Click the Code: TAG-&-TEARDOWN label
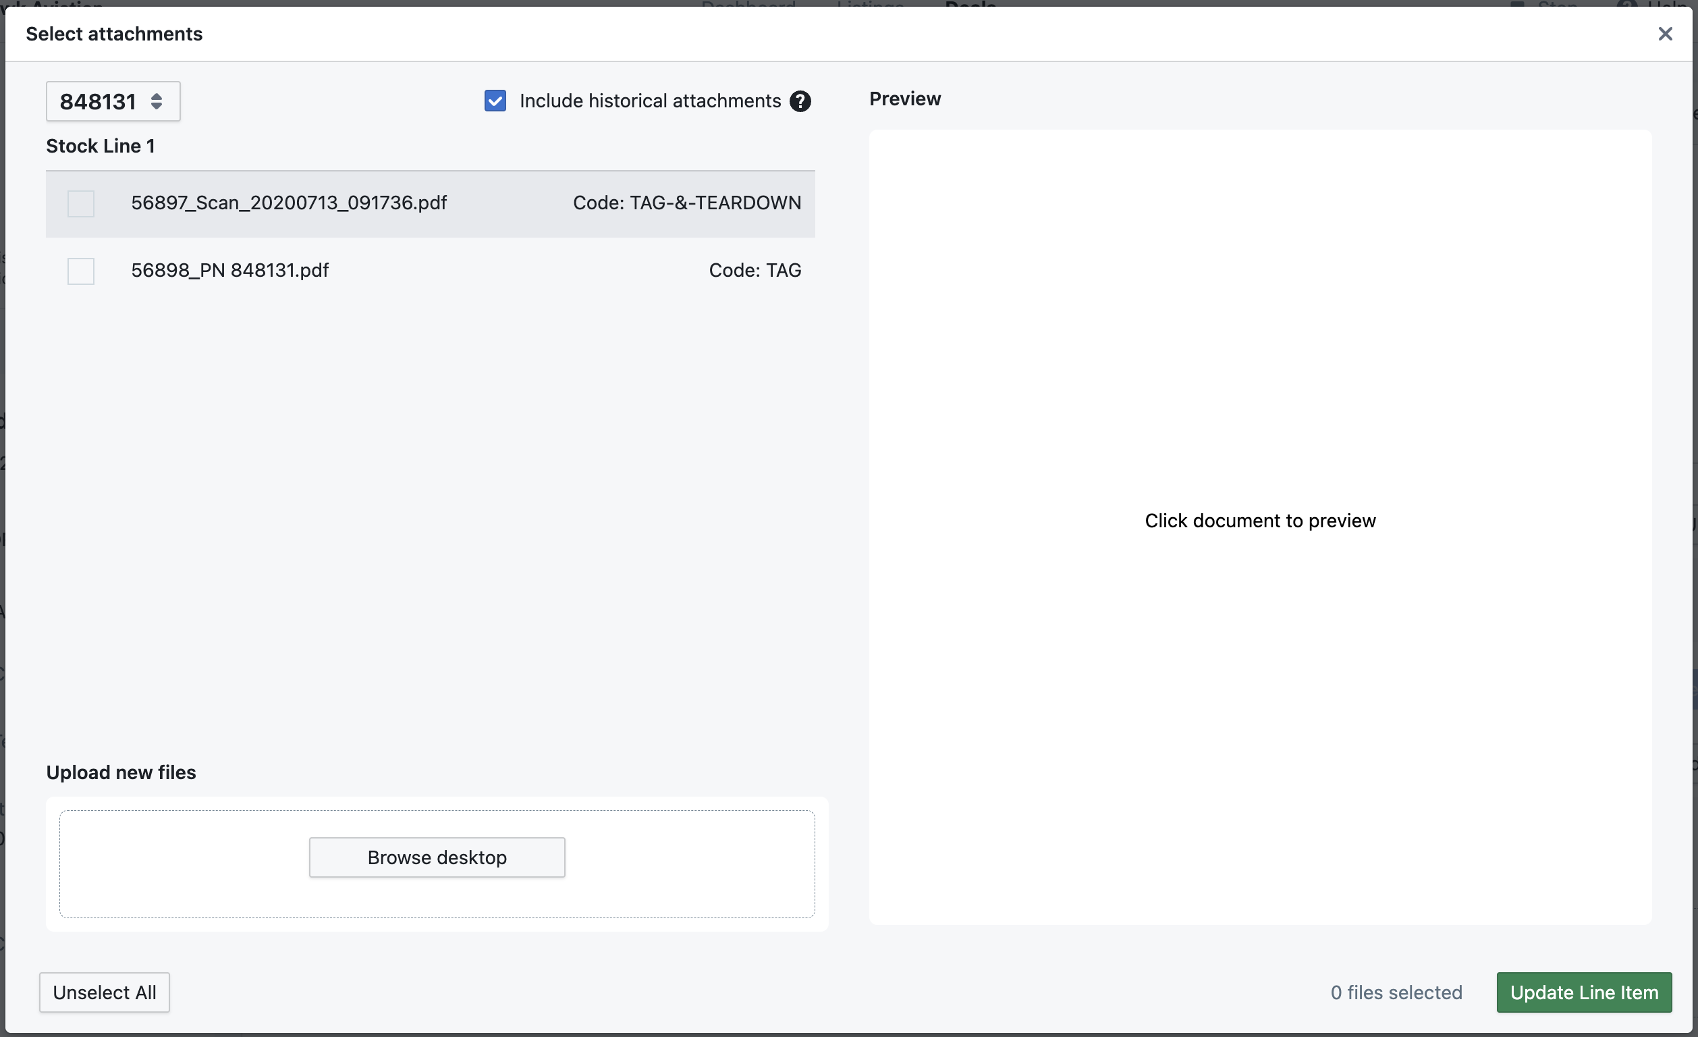Image resolution: width=1698 pixels, height=1037 pixels. 686,203
